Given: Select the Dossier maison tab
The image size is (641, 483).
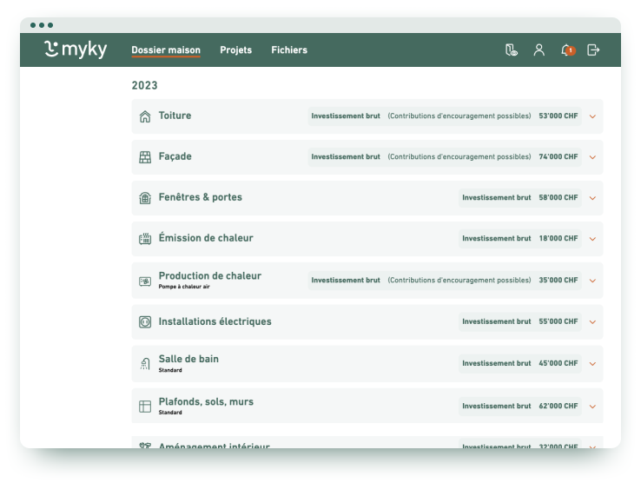Looking at the screenshot, I should (x=166, y=50).
